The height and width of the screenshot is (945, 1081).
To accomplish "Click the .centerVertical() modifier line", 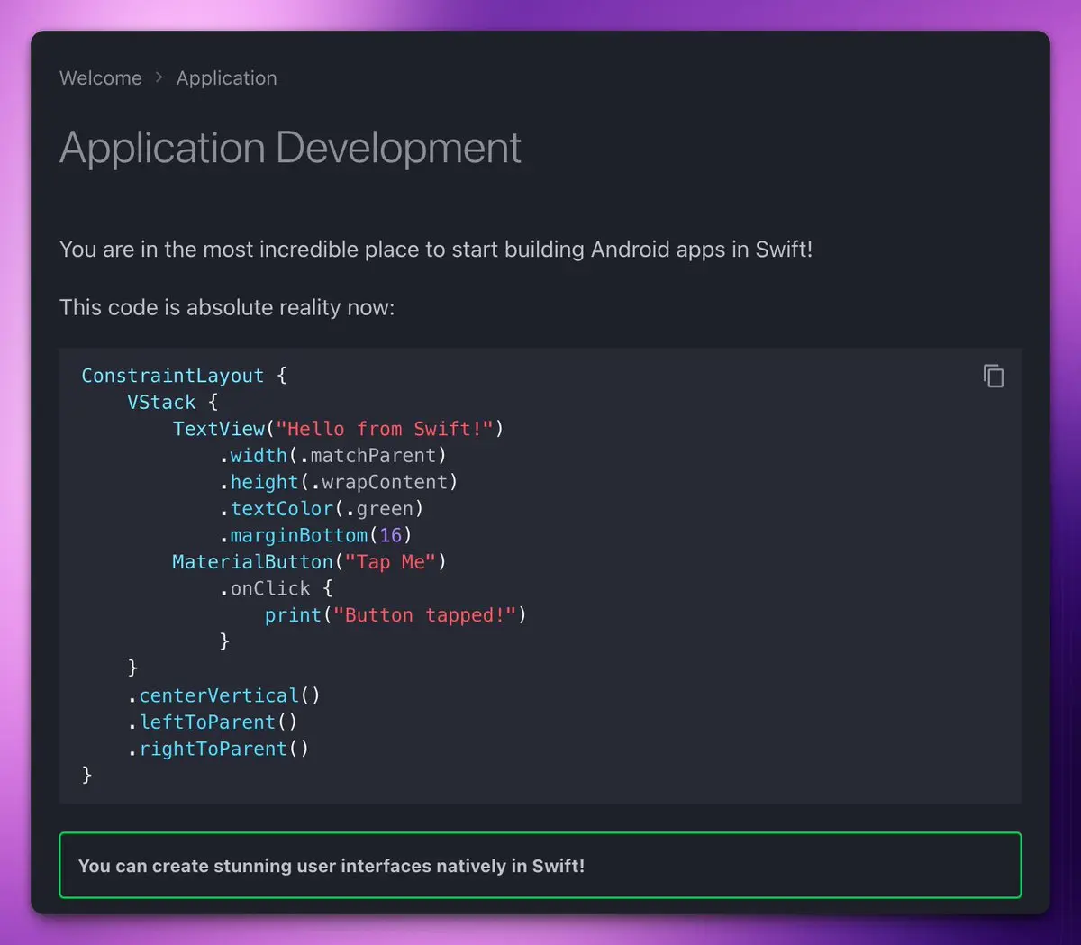I will (x=223, y=695).
